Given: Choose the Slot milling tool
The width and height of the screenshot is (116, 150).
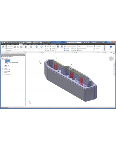Looking at the screenshot, I should coord(47,48).
